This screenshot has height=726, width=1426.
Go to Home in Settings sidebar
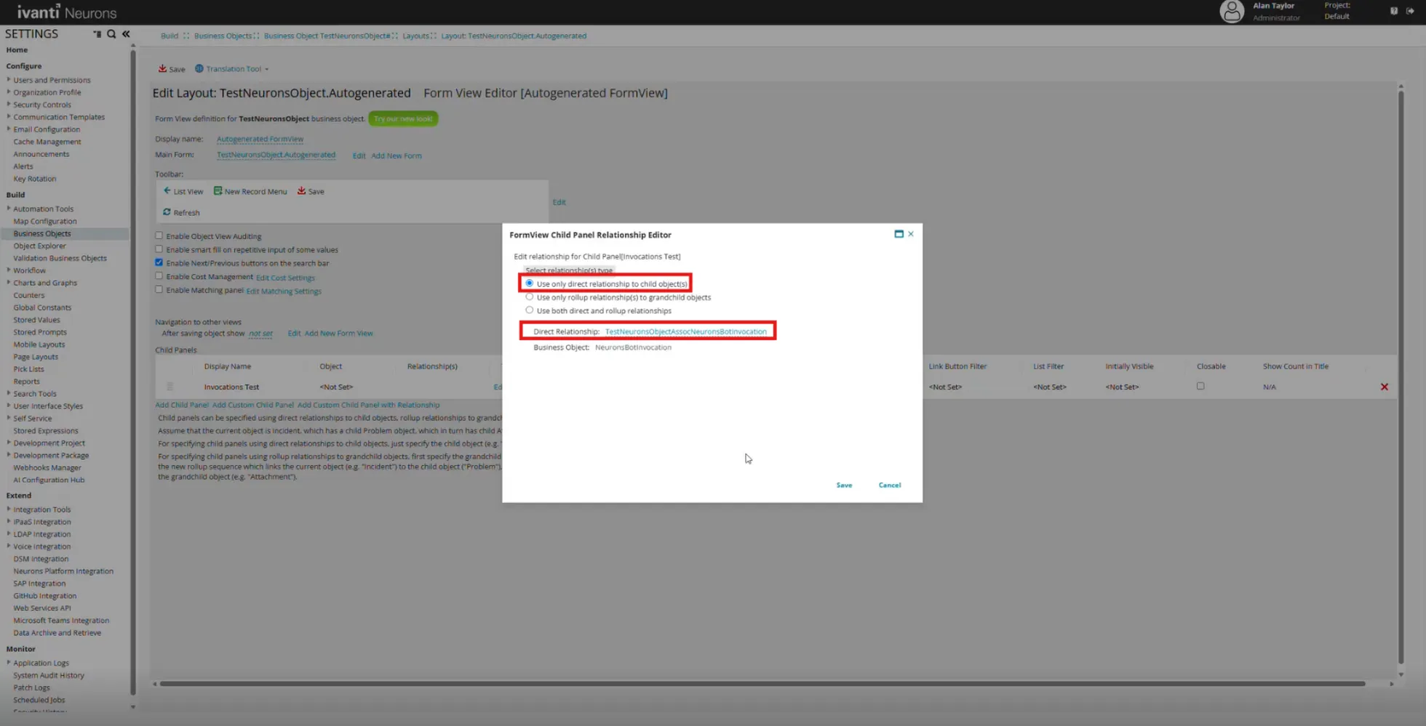pyautogui.click(x=17, y=49)
